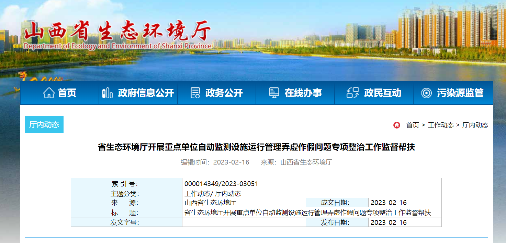The image size is (506, 243).
Task: Click the 成文日期 label cell
Action: coord(337,203)
